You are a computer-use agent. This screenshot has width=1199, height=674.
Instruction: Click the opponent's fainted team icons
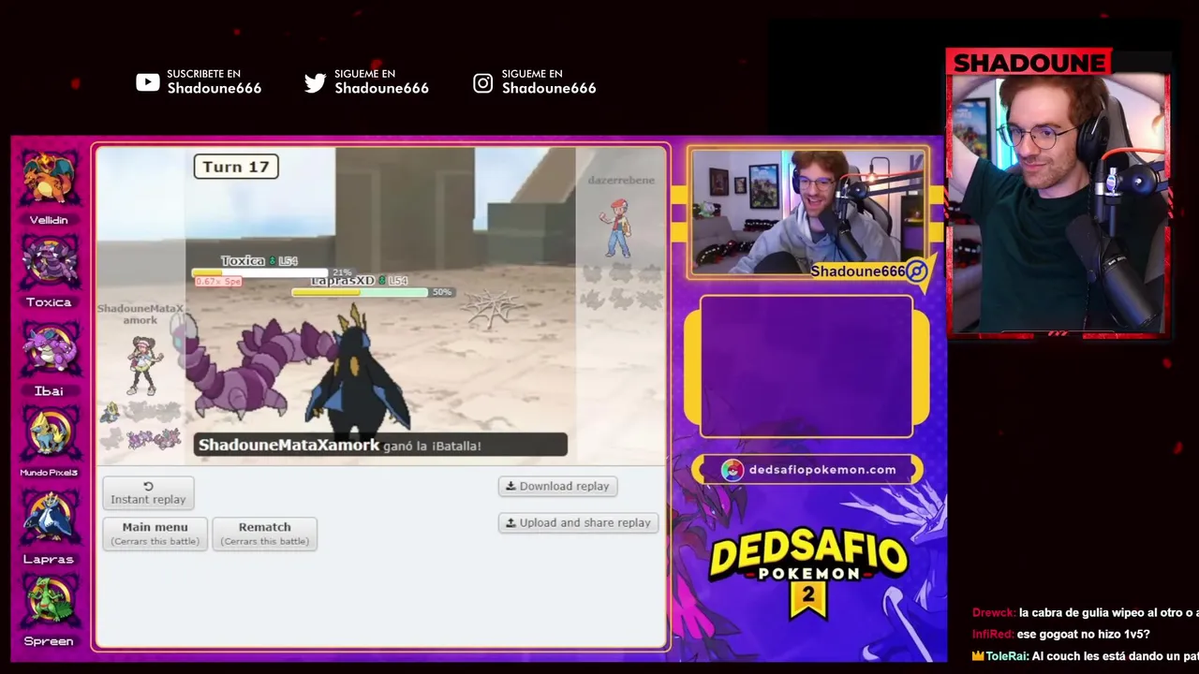[623, 286]
